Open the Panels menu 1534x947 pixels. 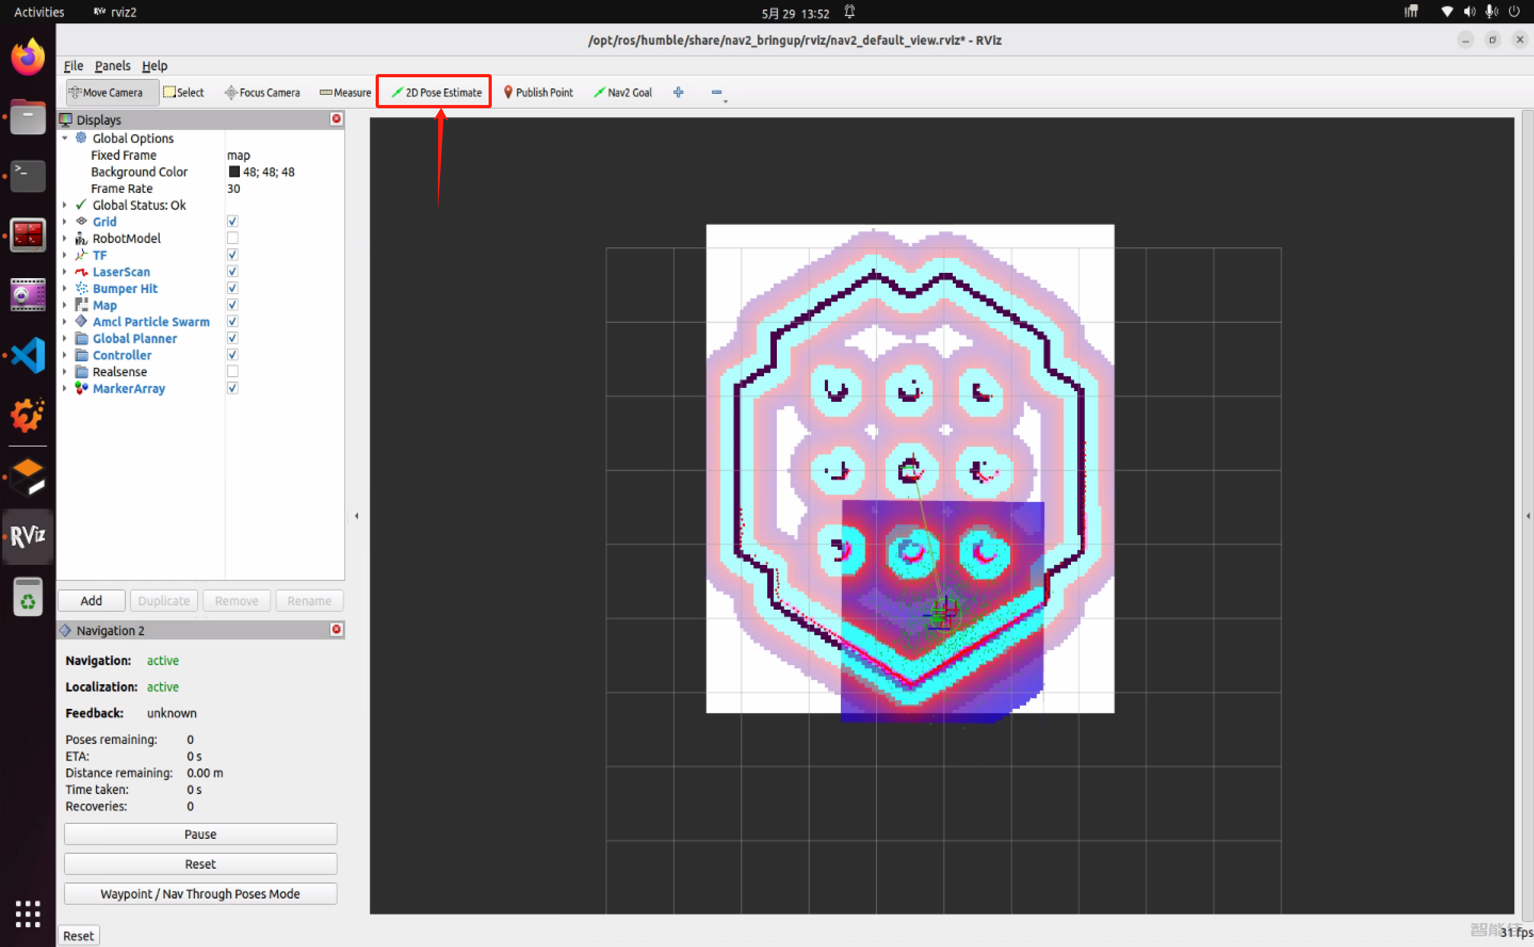tap(112, 66)
